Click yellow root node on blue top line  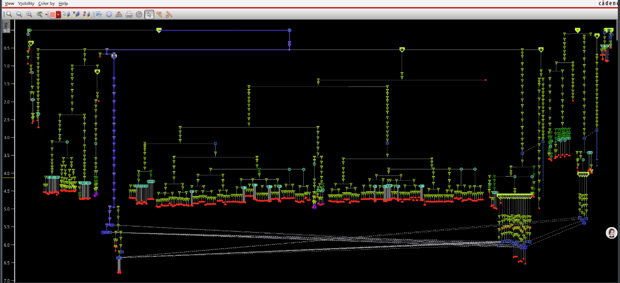(x=159, y=30)
